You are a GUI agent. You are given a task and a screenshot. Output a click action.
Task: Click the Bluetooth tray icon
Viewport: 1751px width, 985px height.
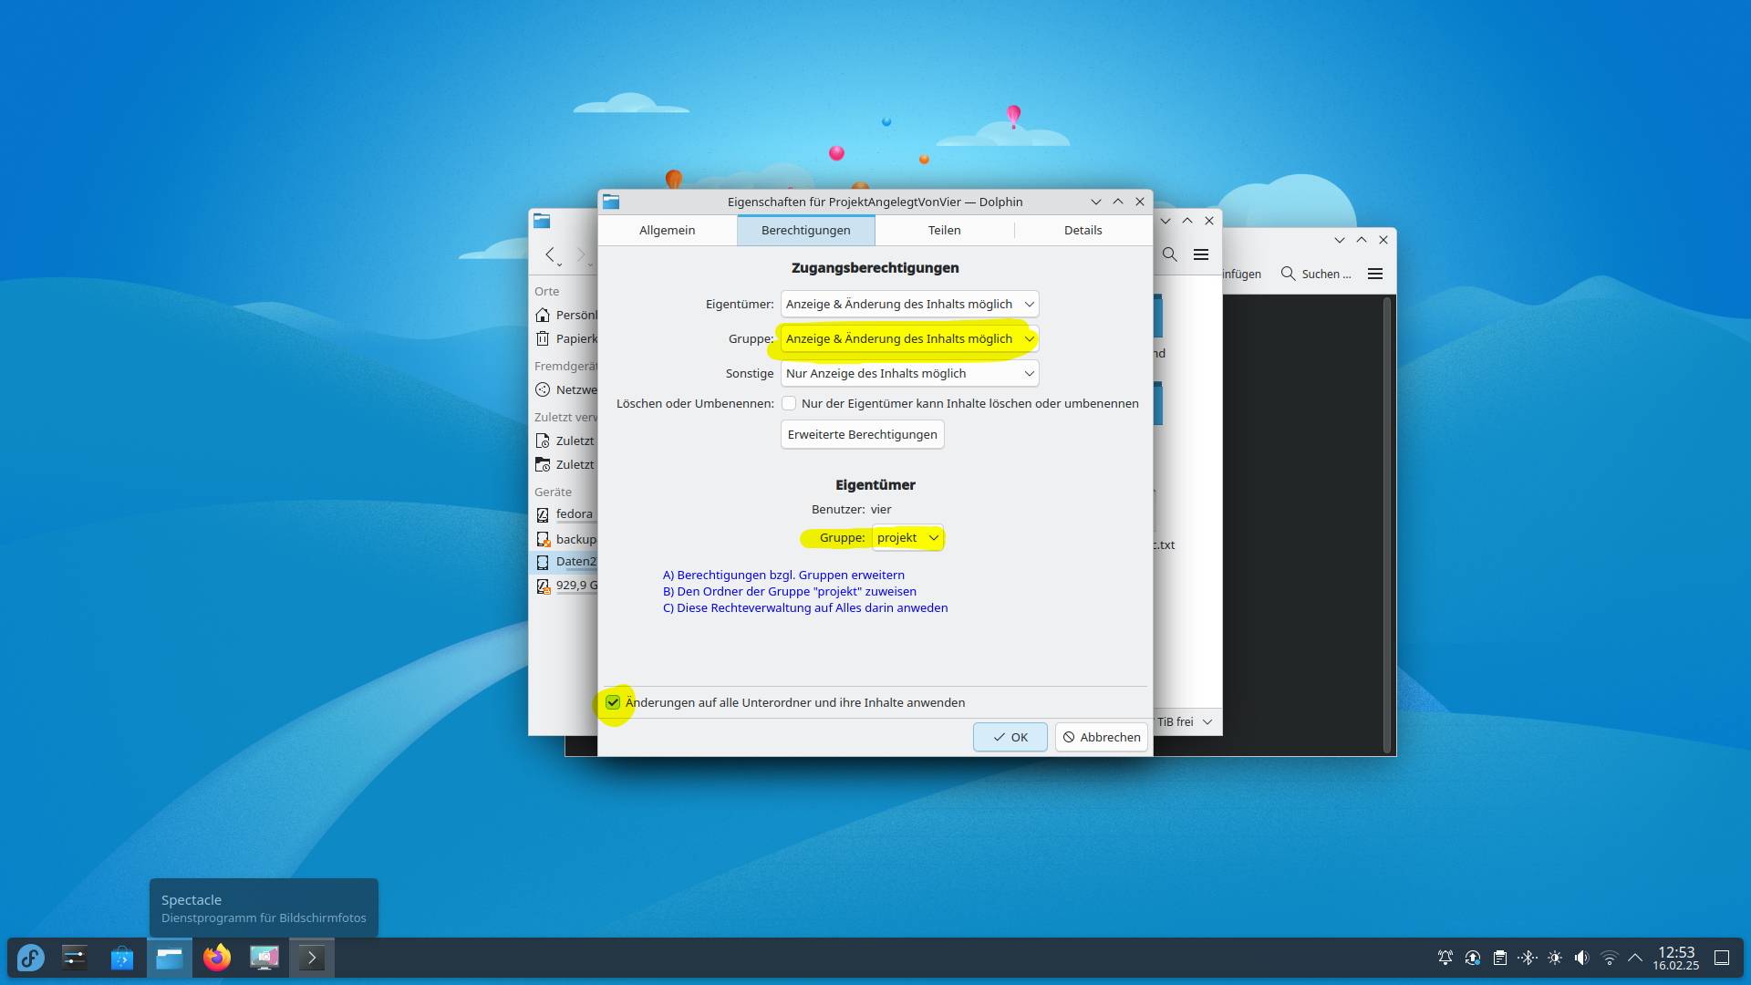tap(1527, 958)
